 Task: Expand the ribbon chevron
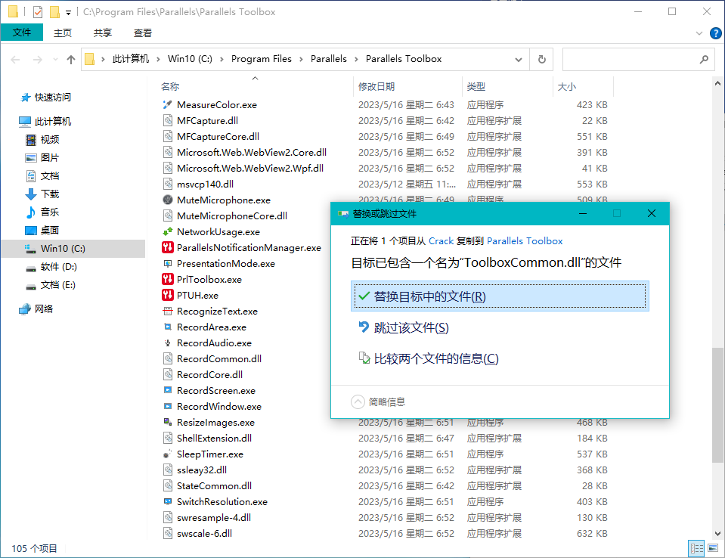point(699,33)
